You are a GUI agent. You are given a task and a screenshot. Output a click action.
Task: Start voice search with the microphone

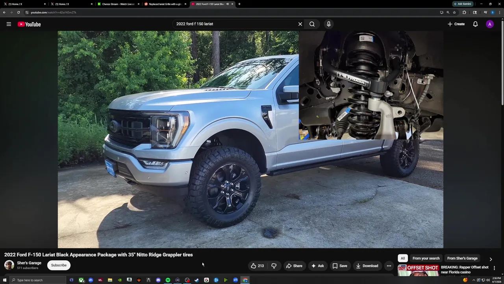coord(329,24)
